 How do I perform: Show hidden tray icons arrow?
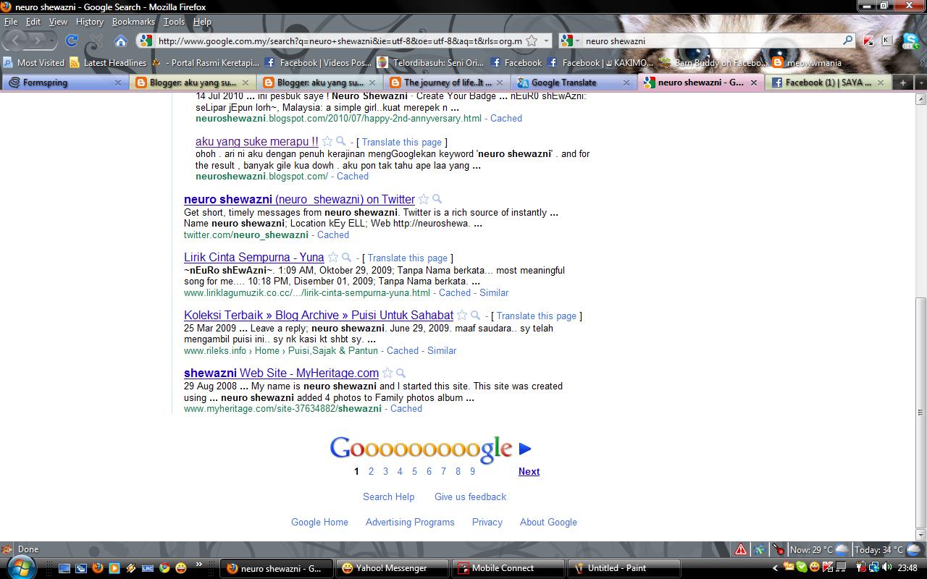(x=776, y=568)
